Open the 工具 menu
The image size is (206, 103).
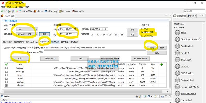(15, 7)
